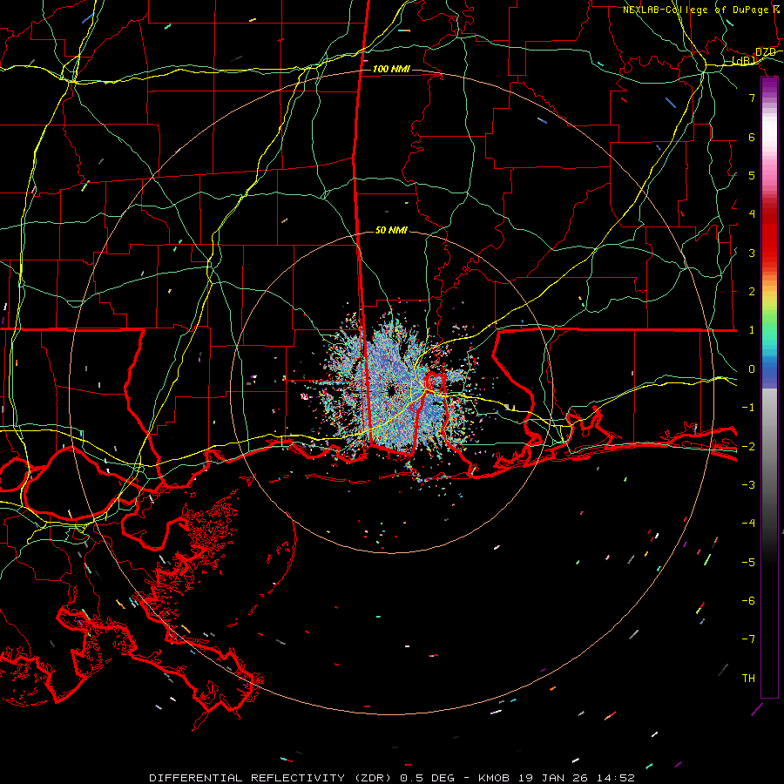The image size is (784, 784).
Task: Click the "6" label on the color scale
Action: pyautogui.click(x=752, y=137)
